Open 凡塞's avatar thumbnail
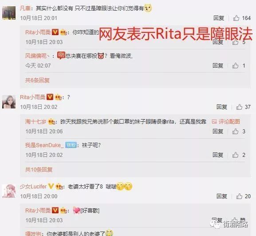This screenshot has width=256, height=236. coord(9,13)
